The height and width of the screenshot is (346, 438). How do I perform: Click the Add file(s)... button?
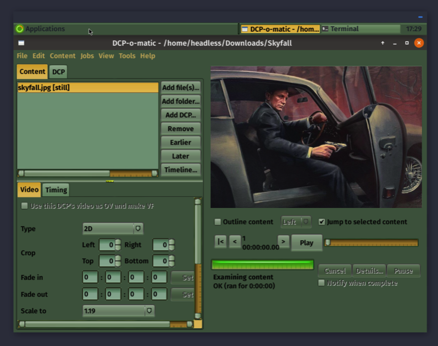pyautogui.click(x=181, y=87)
